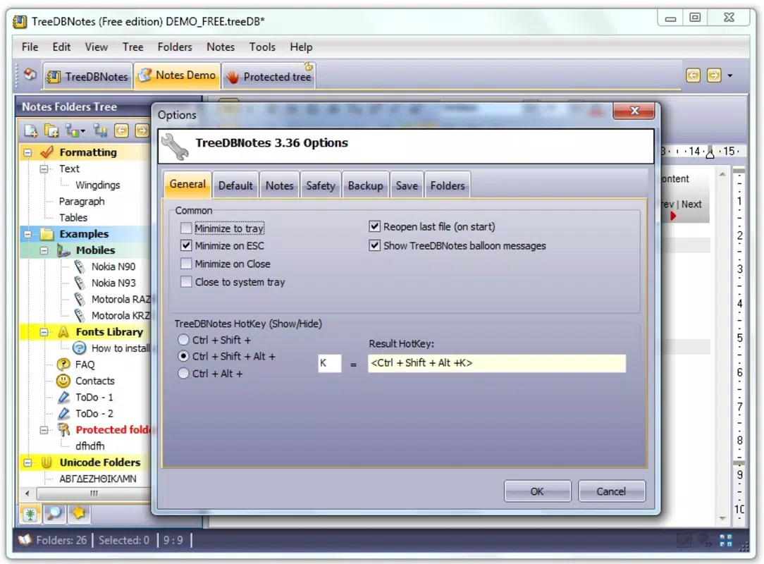The height and width of the screenshot is (564, 764).
Task: Click the tree horizontal scrollbar thumb
Action: coord(94,493)
